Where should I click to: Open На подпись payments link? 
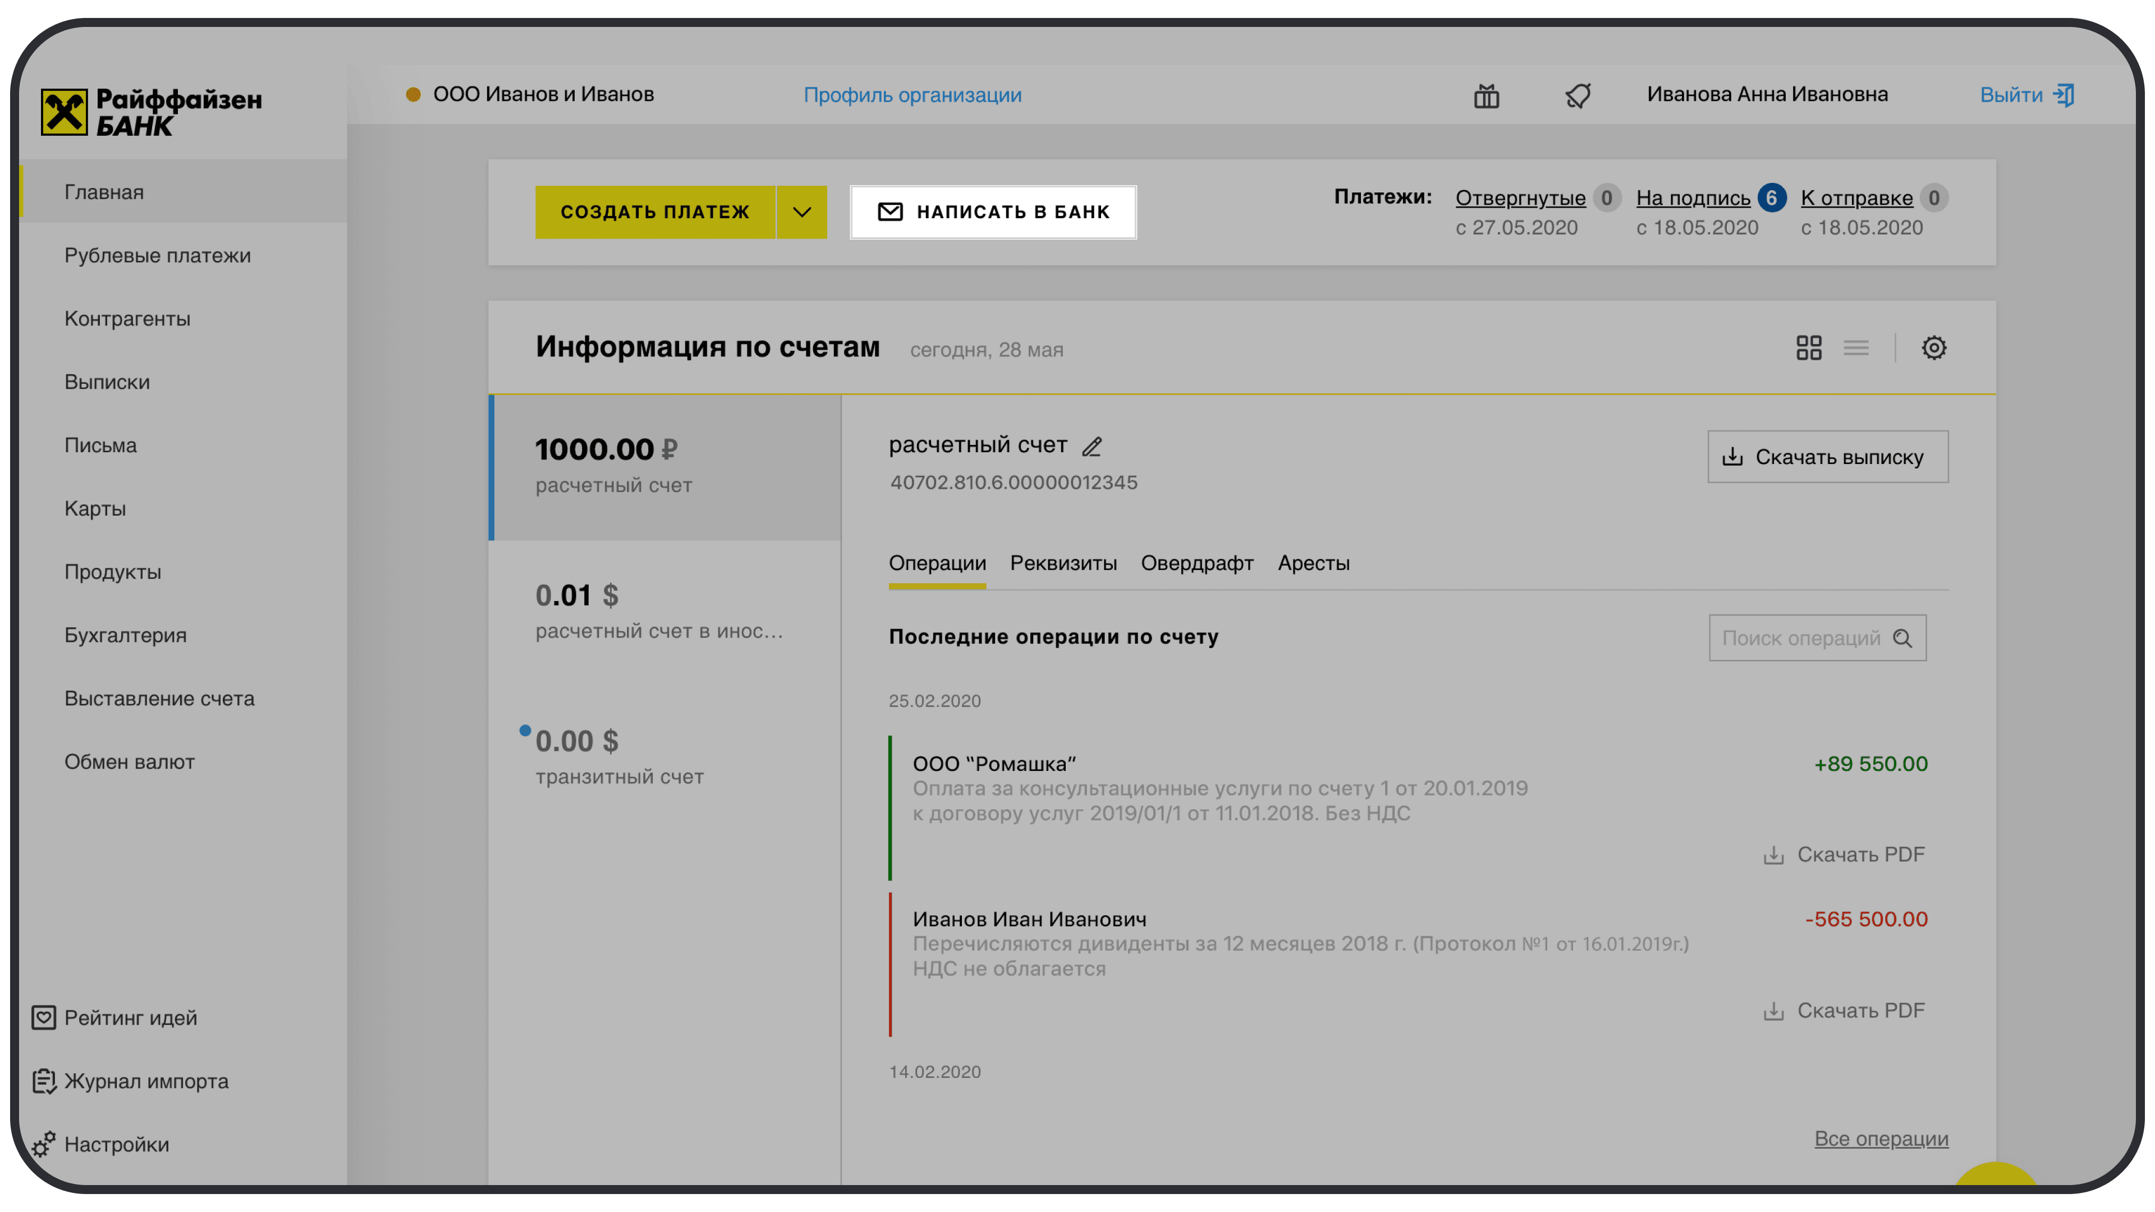(1693, 198)
